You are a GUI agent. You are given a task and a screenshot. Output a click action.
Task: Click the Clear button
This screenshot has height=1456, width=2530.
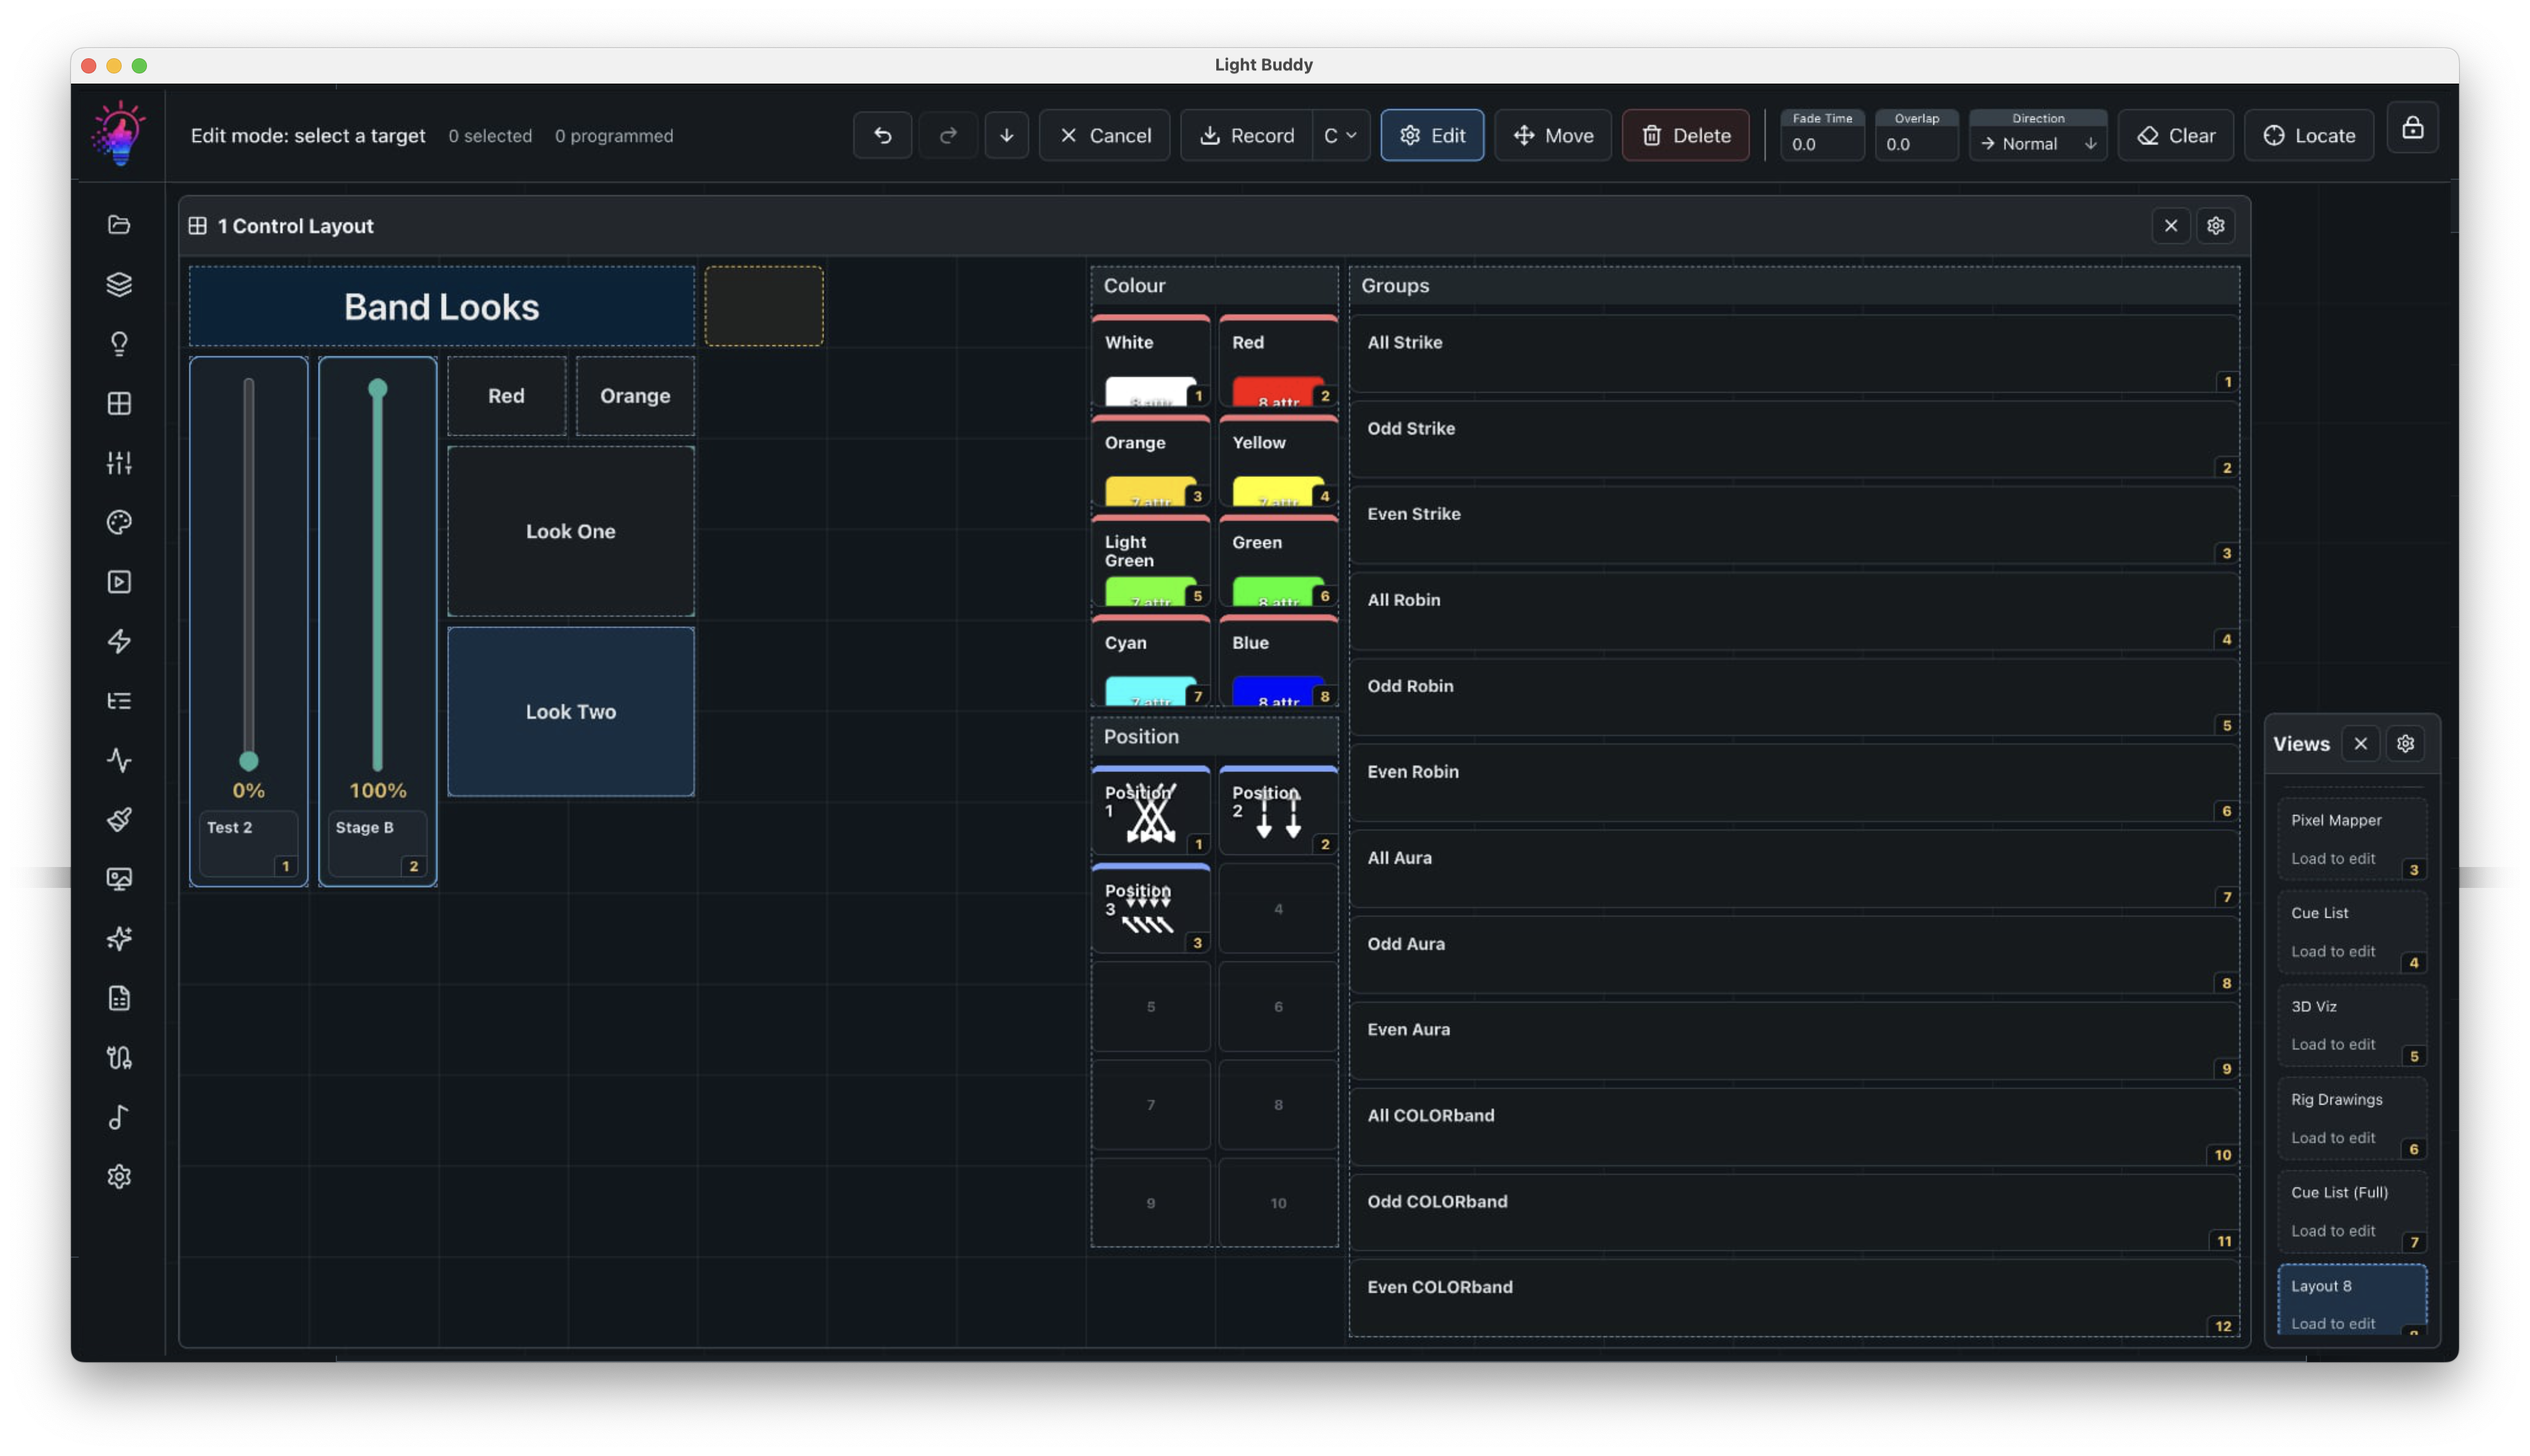coord(2175,135)
